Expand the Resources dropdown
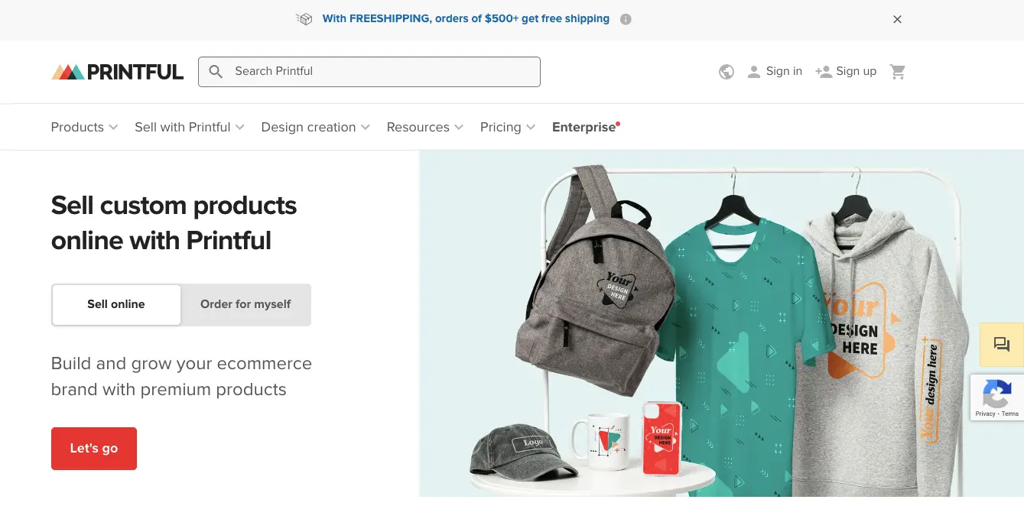 pos(423,127)
